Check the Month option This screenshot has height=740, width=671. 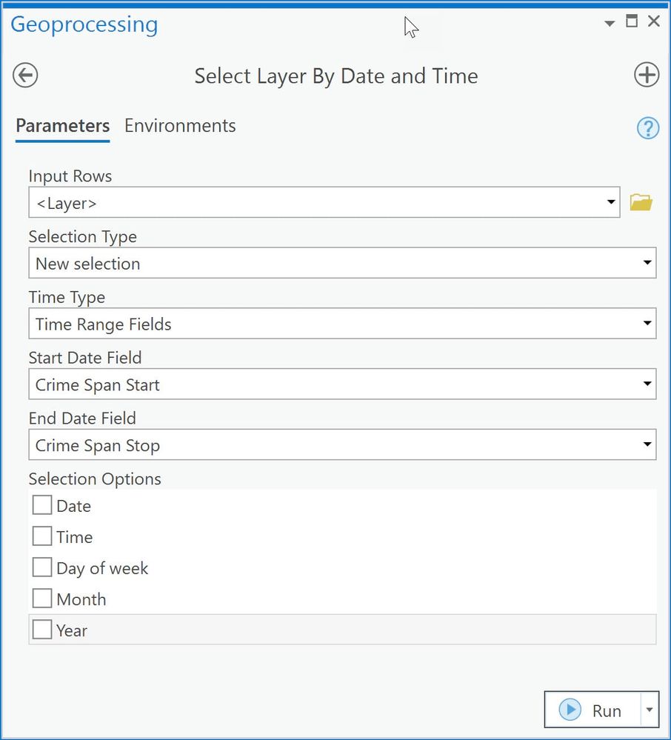pyautogui.click(x=43, y=599)
